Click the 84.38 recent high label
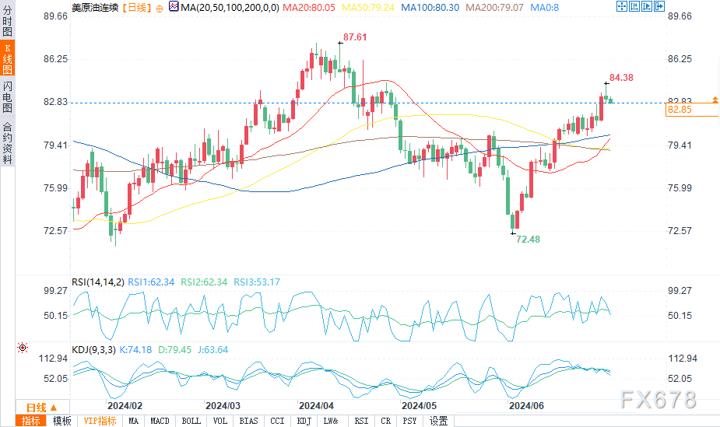This screenshot has width=720, height=427. pyautogui.click(x=621, y=78)
